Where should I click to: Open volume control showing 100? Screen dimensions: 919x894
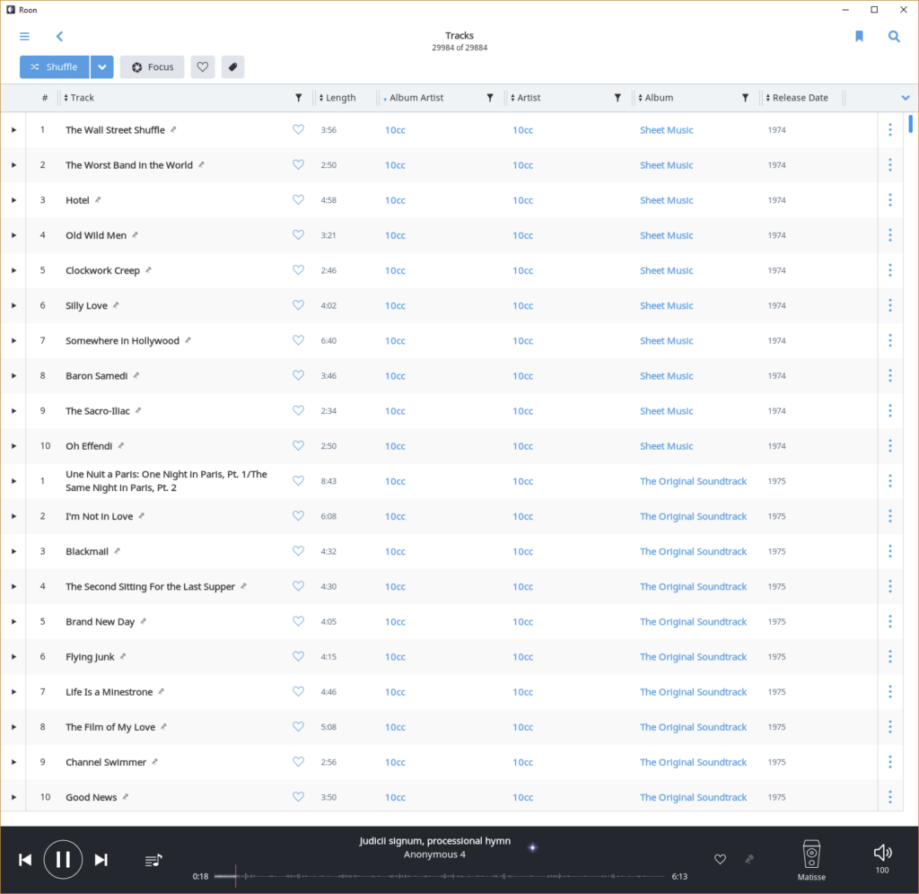tap(882, 858)
